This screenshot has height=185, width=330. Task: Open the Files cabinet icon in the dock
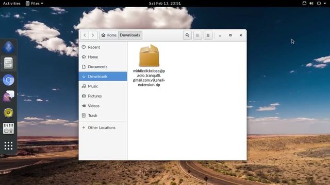click(x=8, y=63)
